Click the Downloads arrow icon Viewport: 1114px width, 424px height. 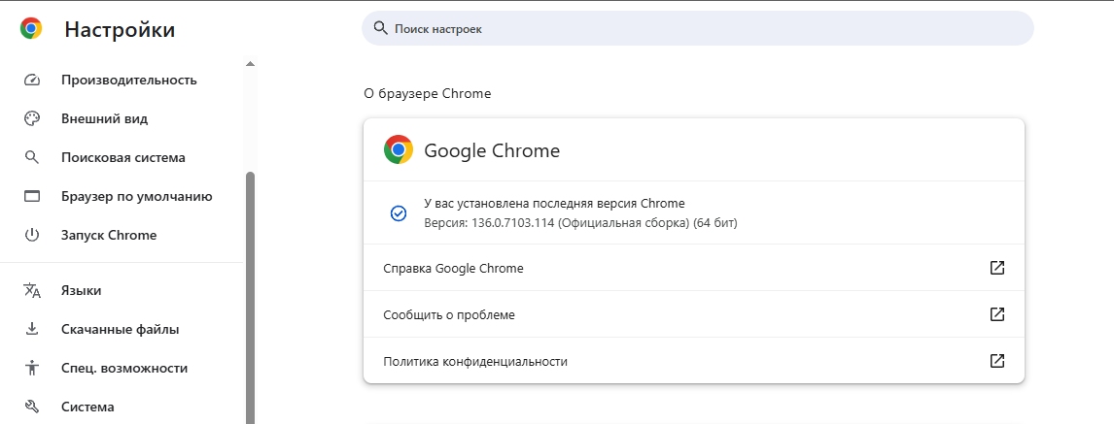(32, 329)
